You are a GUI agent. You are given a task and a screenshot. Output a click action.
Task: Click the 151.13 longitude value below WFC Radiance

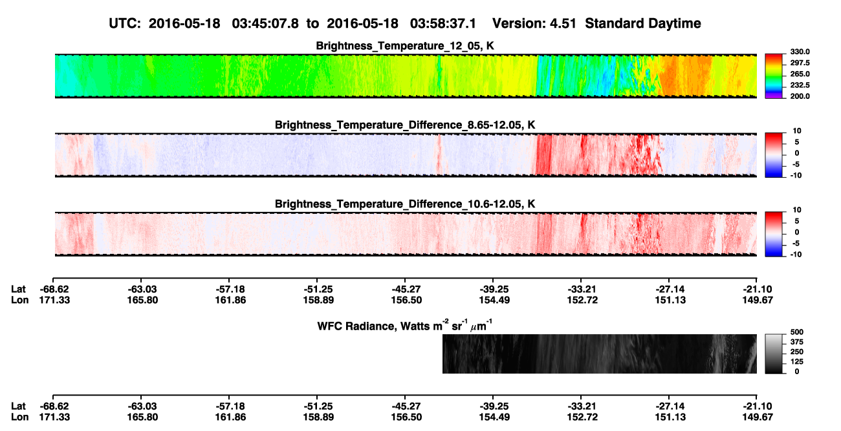[668, 417]
